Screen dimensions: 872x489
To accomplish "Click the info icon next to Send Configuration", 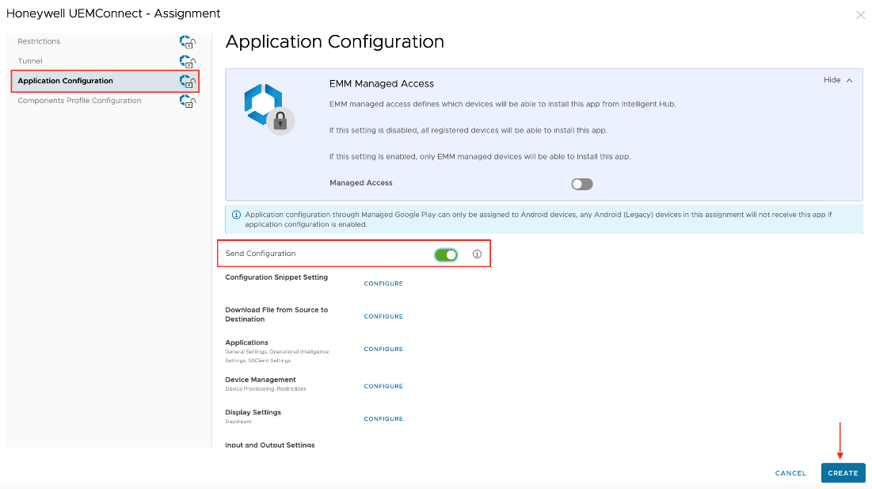I will click(477, 254).
